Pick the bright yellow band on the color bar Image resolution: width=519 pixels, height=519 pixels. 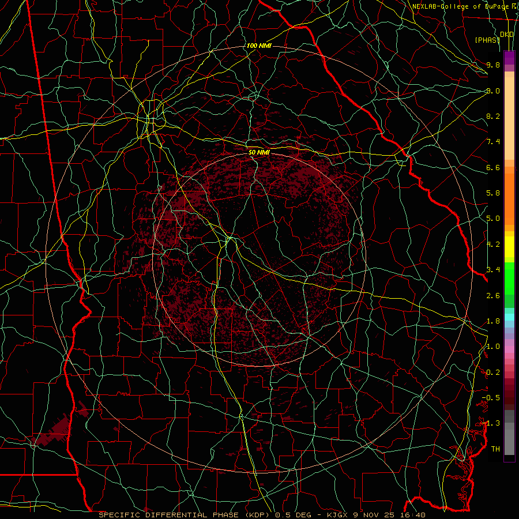[509, 247]
